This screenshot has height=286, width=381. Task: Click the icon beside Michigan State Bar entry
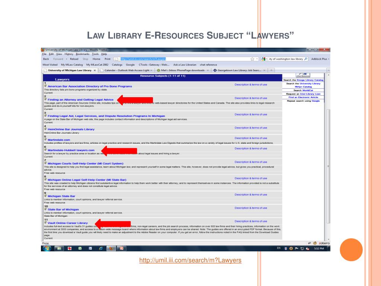click(x=45, y=196)
